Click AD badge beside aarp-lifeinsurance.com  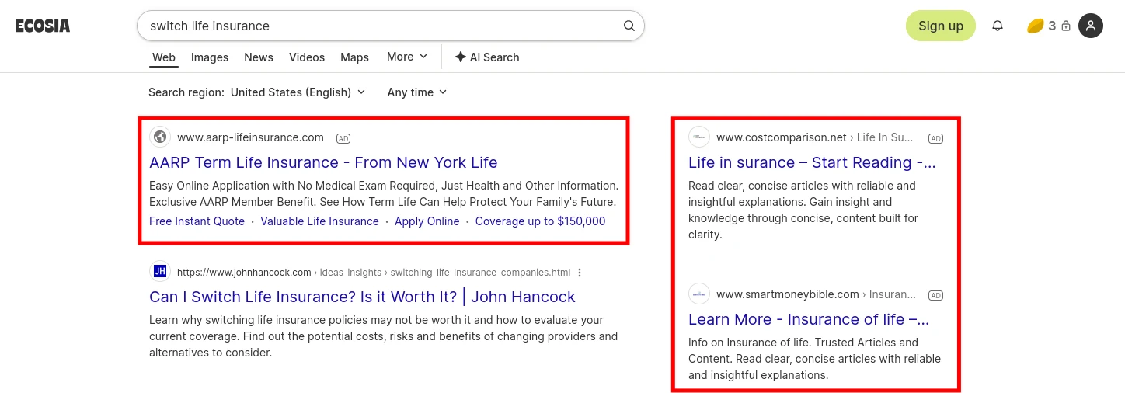coord(343,138)
